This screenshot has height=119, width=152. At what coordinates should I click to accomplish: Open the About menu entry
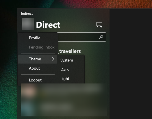point(37,68)
